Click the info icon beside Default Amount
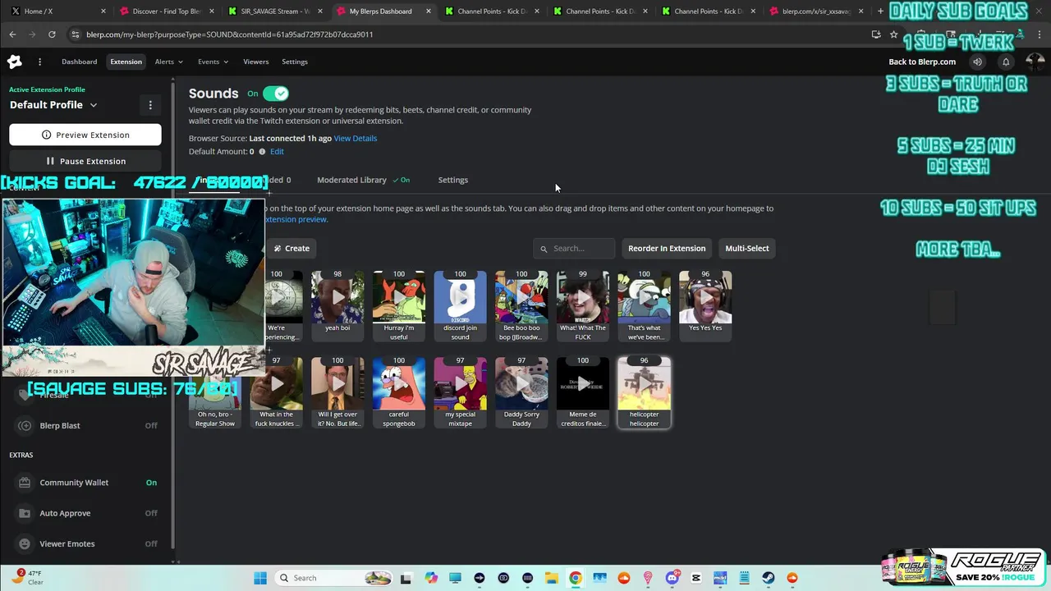 [x=263, y=152]
